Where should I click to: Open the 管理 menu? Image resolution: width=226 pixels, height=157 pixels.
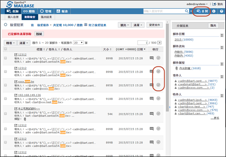pos(46,11)
